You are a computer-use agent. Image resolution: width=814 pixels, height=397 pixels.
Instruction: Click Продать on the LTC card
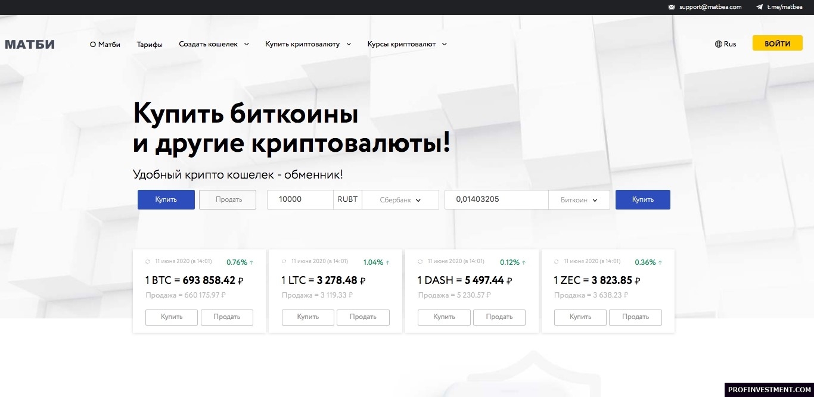[363, 317]
